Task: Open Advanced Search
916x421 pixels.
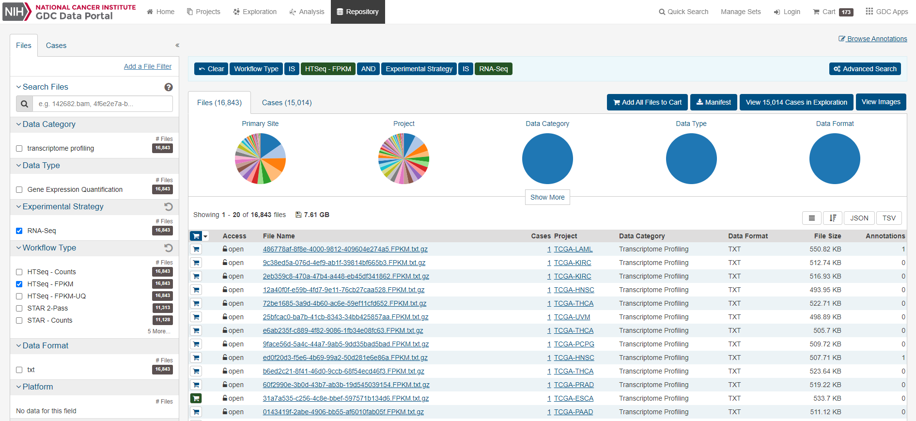Action: 865,69
